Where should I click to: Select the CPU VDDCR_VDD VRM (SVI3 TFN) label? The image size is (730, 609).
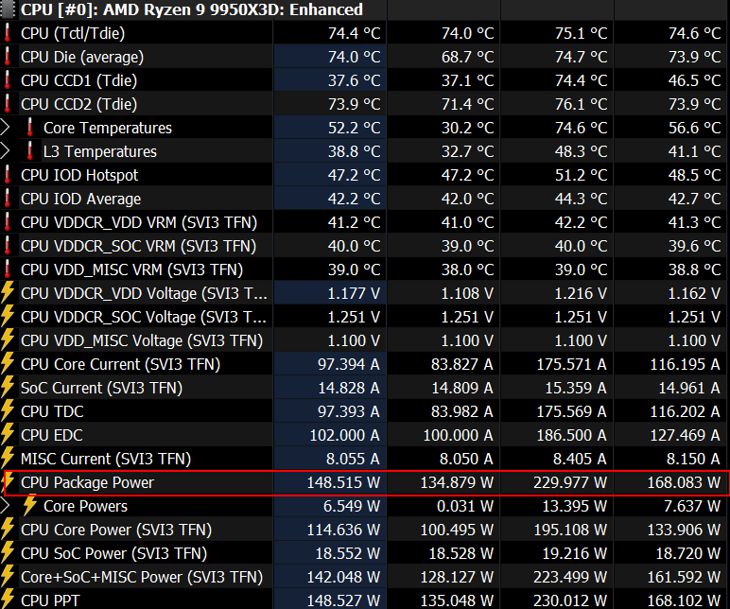point(139,222)
